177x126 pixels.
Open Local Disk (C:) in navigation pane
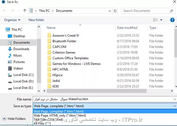click(21, 75)
